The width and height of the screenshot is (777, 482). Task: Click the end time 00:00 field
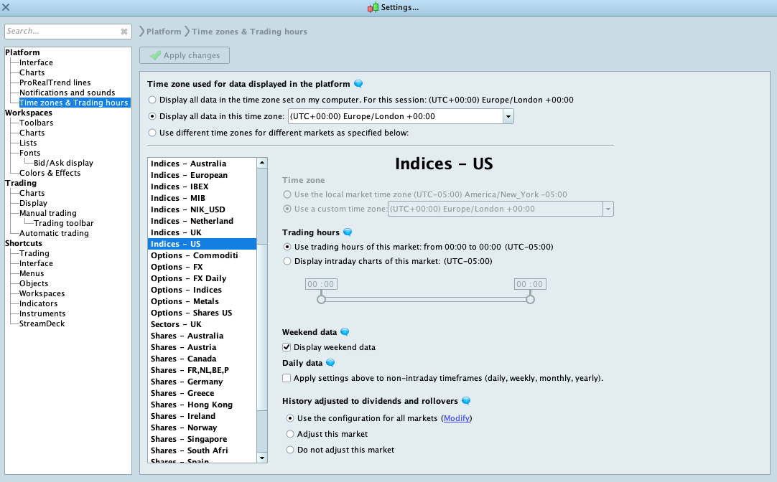coord(530,284)
